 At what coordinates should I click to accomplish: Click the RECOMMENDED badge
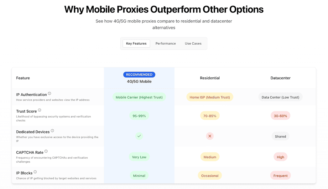(139, 75)
